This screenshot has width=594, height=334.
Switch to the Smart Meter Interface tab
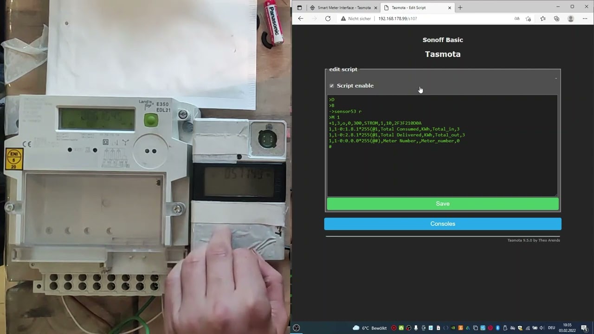[x=340, y=8]
